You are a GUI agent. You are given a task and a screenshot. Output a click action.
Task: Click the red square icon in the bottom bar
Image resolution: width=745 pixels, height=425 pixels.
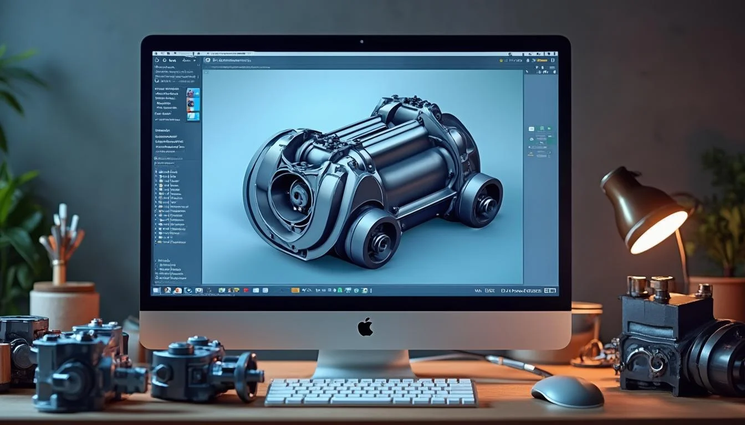pos(246,291)
